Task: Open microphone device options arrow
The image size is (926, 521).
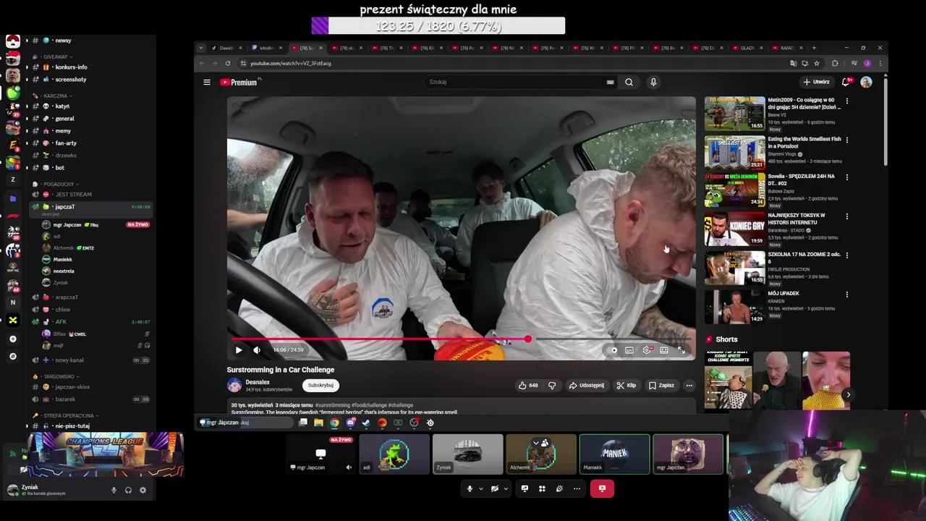Action: [x=480, y=488]
